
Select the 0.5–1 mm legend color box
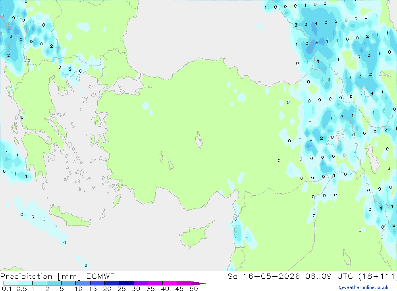(x=25, y=283)
